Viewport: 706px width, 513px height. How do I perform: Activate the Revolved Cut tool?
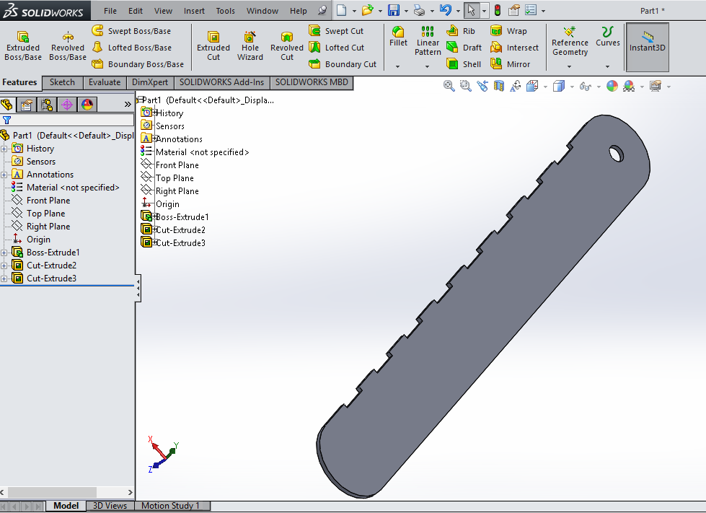coord(287,45)
